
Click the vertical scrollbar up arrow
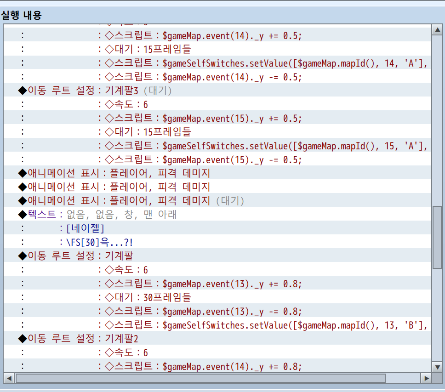point(437,29)
